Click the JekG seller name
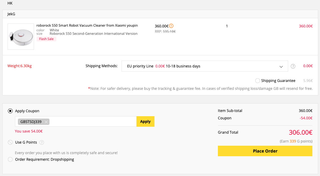320x176 pixels. click(x=11, y=14)
